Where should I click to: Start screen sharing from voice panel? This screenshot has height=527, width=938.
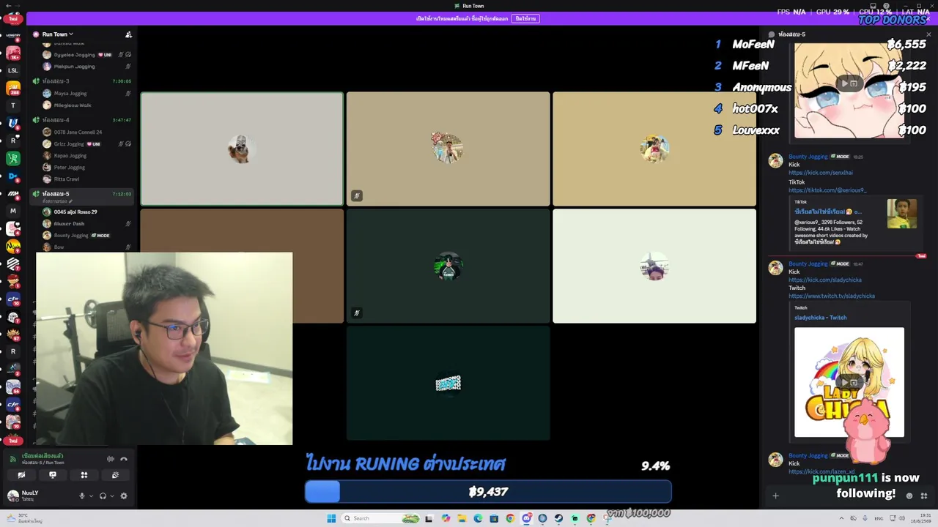[53, 475]
